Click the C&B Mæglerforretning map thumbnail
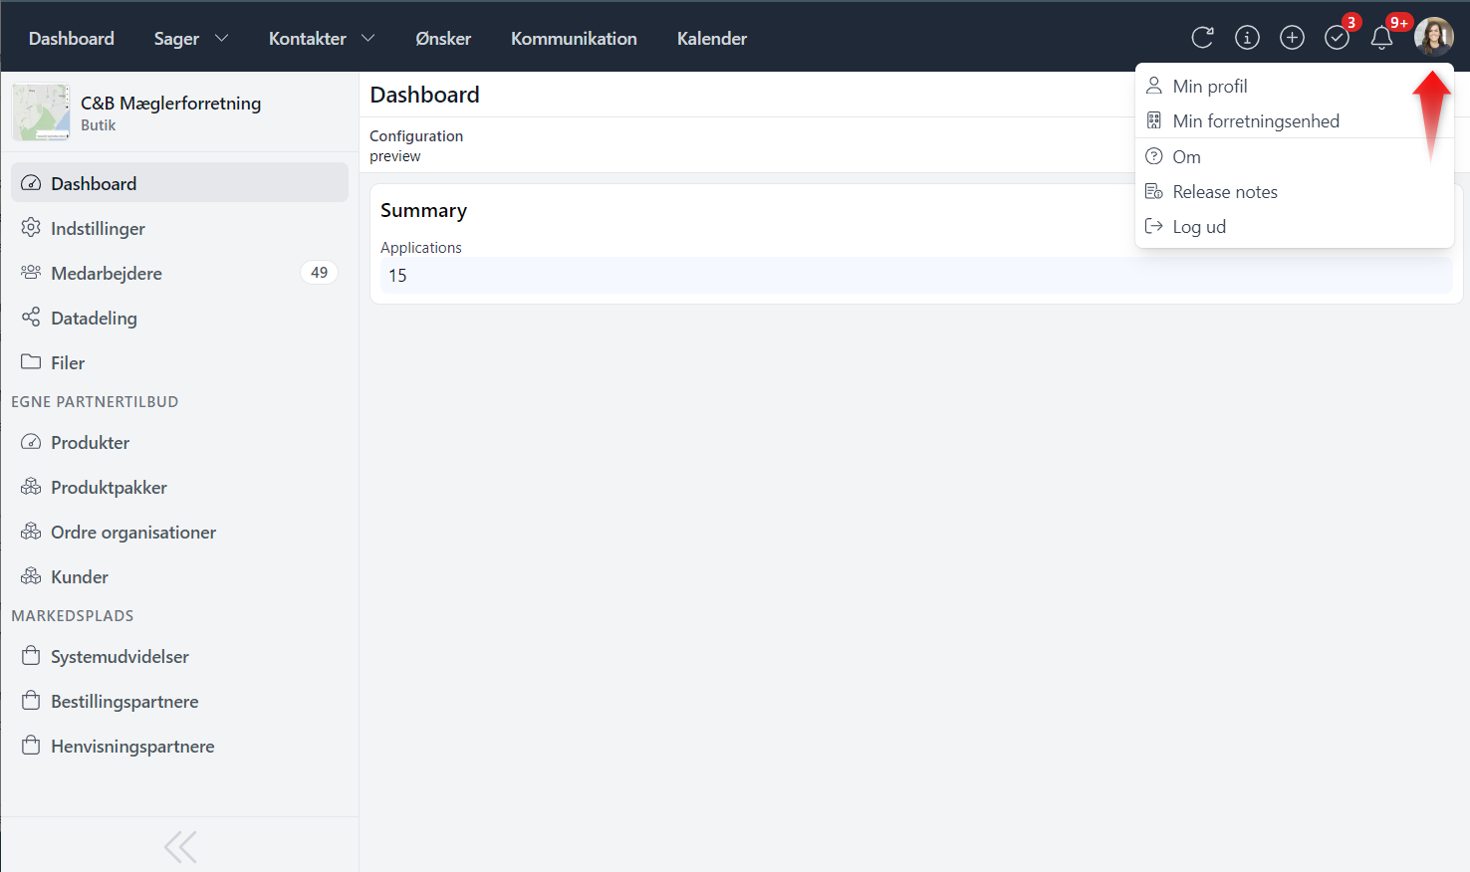Screen dimensions: 1470x872 point(41,111)
